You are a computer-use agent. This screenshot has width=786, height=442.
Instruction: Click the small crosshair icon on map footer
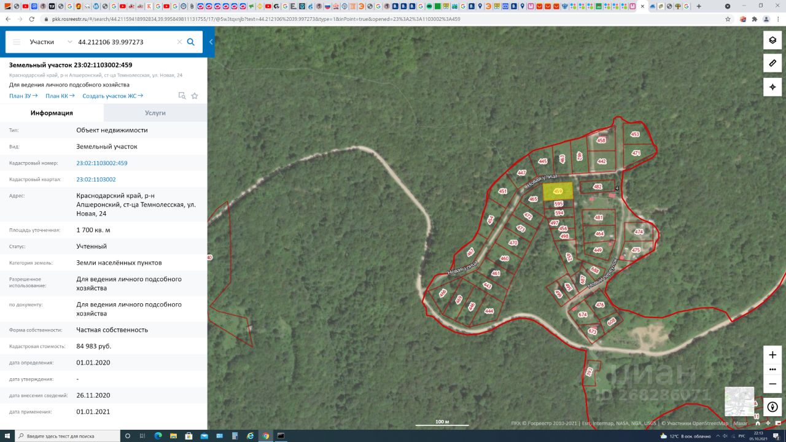tap(768, 423)
